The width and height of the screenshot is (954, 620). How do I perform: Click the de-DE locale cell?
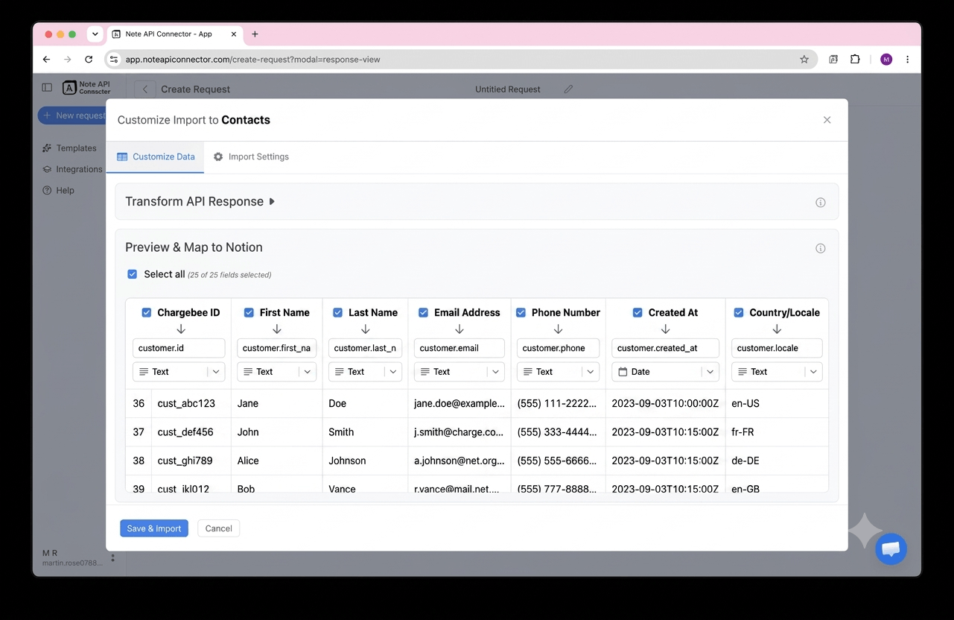pyautogui.click(x=777, y=461)
